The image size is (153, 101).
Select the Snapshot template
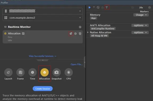(x=57, y=74)
